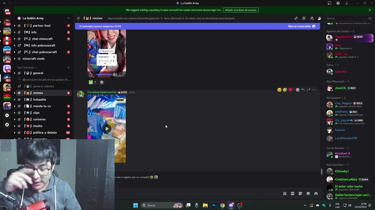
Task: Open the info-pobrezacraft channel
Action: tap(43, 45)
